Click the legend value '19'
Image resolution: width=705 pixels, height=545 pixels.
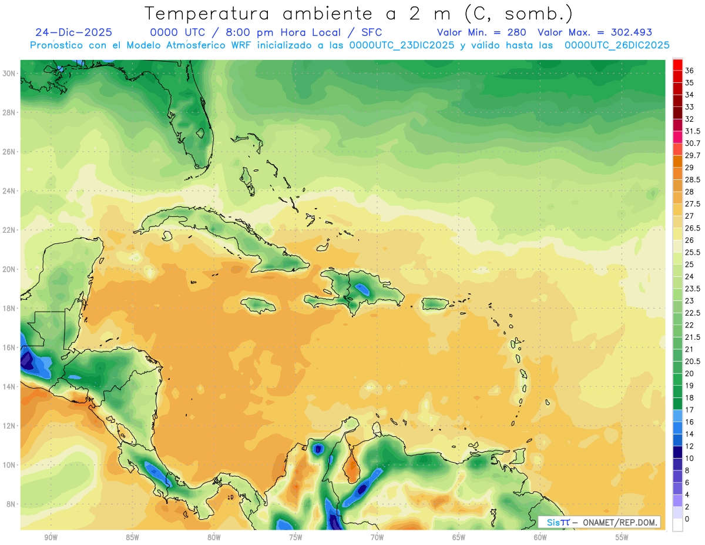pyautogui.click(x=690, y=386)
